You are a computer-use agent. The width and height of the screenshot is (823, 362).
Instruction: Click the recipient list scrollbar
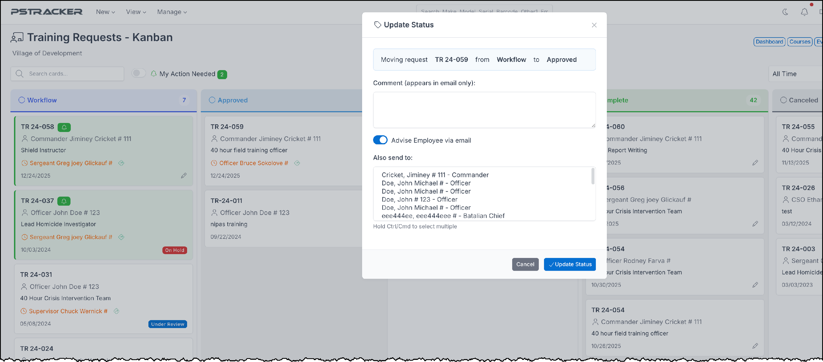(x=593, y=176)
